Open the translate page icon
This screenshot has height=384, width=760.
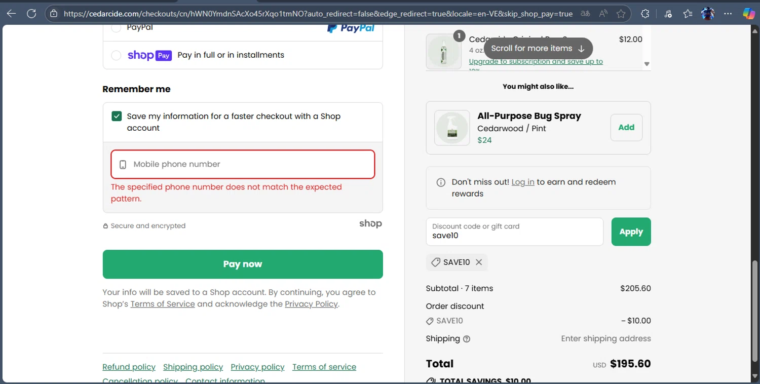(585, 14)
